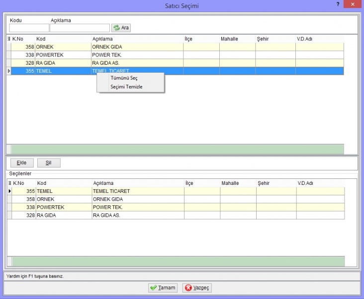Choose Seçimi Temizle from the context menu
Screen dimensions: 364x299
pos(126,87)
